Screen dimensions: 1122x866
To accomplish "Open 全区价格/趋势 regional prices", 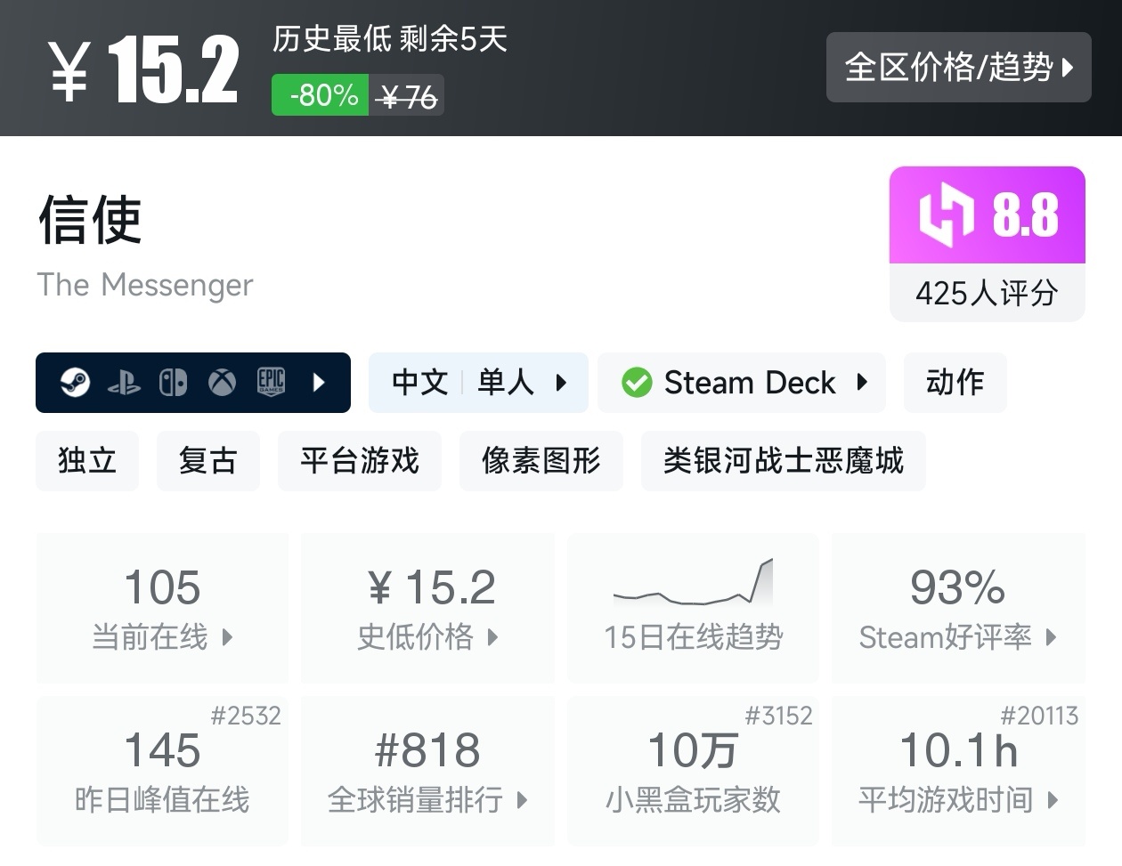I will click(x=958, y=68).
